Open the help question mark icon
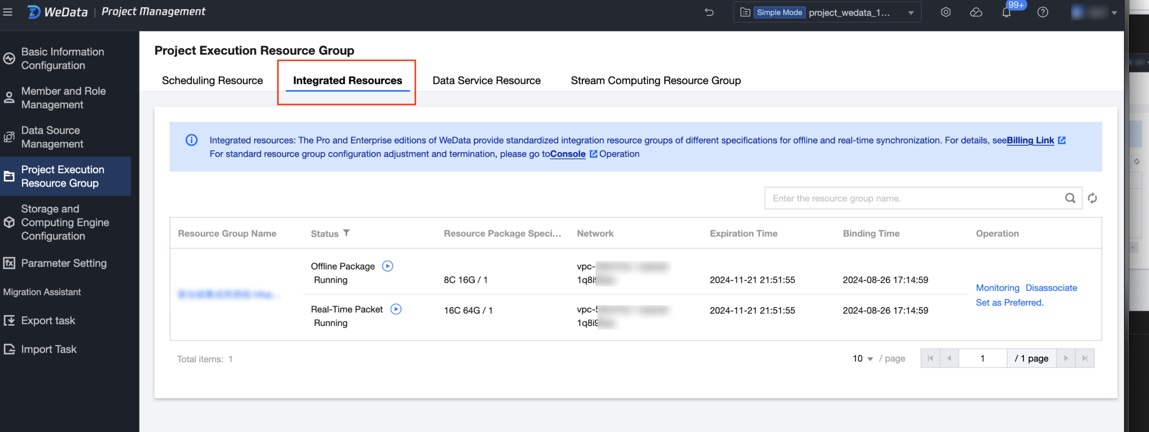 click(x=1042, y=12)
